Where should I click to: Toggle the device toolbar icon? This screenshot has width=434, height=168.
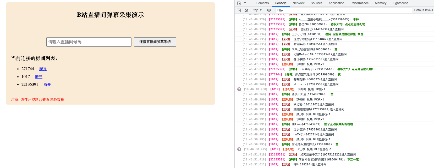[246, 3]
